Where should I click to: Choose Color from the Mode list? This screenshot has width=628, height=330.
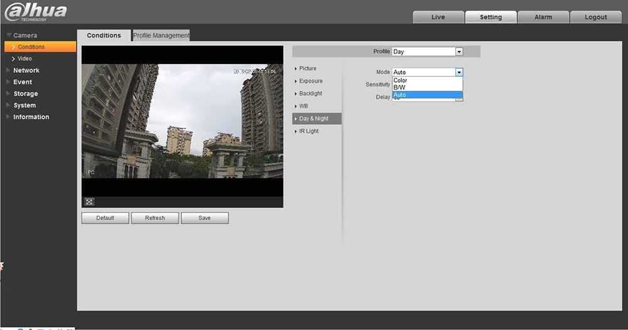[427, 80]
